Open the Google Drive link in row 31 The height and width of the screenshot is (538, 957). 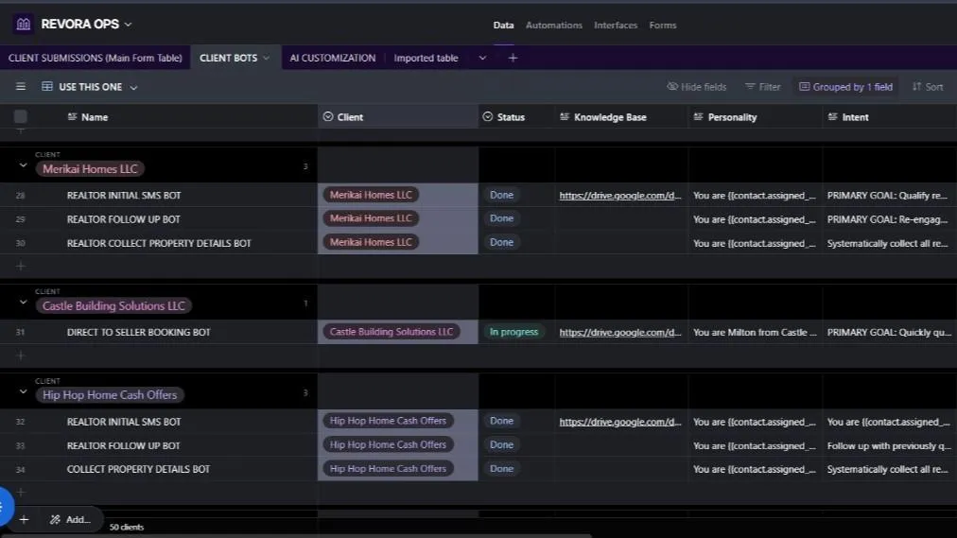click(x=620, y=333)
